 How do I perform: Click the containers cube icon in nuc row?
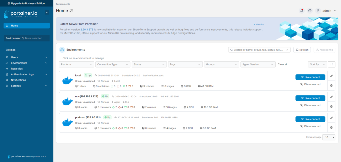[x=96, y=107]
